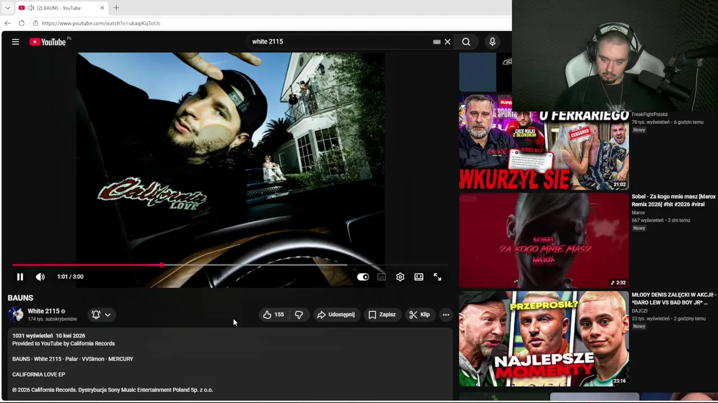
Task: Open Sobel - Za kogo mnie masz title
Action: pyautogui.click(x=674, y=200)
